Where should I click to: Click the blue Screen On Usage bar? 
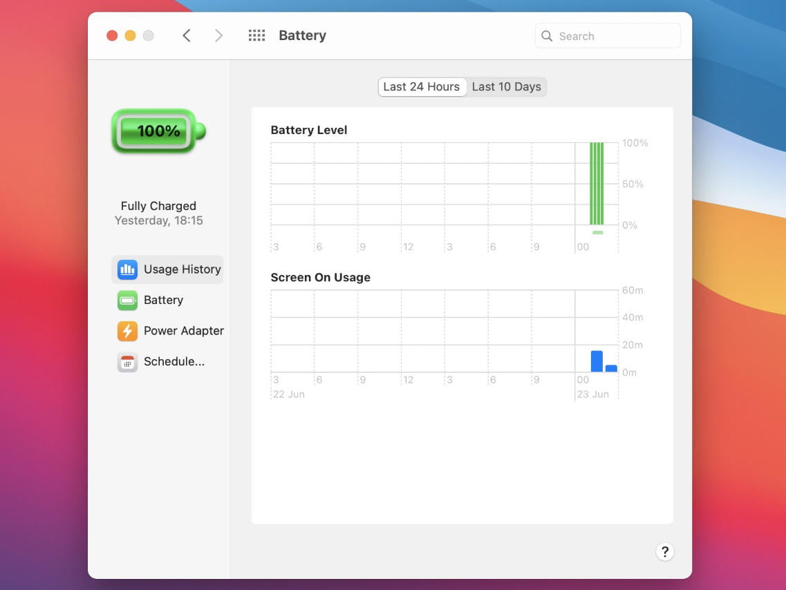(596, 361)
